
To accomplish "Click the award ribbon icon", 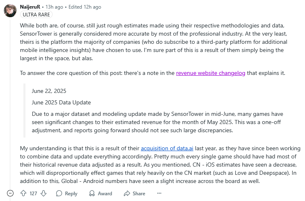I will 92,194.
